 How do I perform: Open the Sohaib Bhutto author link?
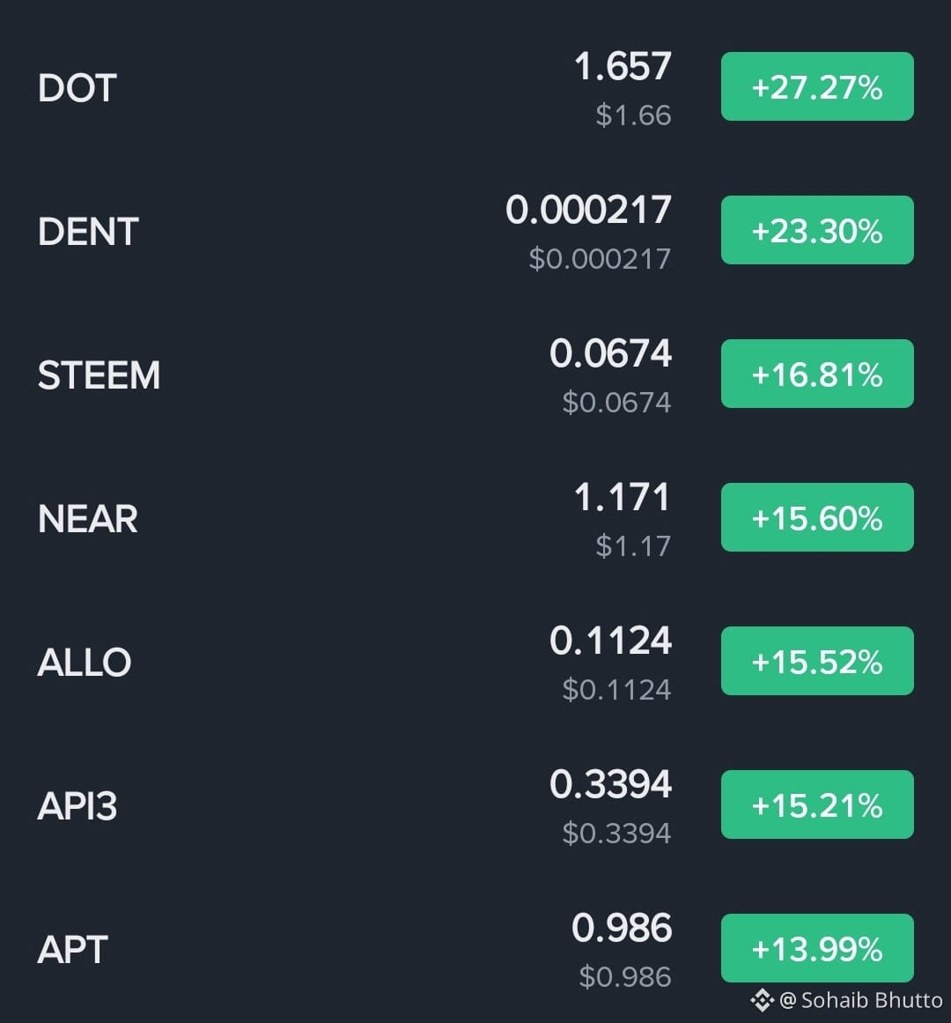(x=860, y=1000)
